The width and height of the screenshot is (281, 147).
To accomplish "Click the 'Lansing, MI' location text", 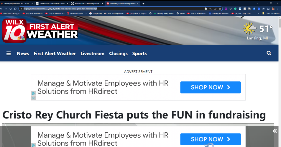I will click(257, 38).
